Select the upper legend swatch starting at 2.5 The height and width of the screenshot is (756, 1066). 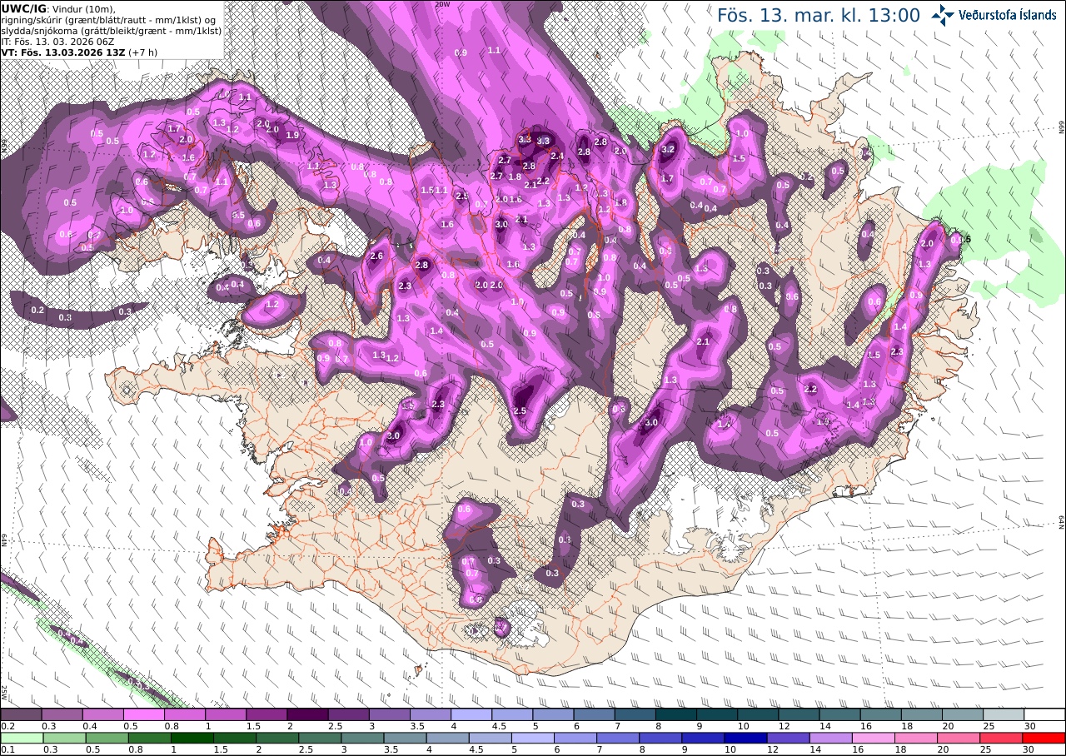click(x=348, y=714)
